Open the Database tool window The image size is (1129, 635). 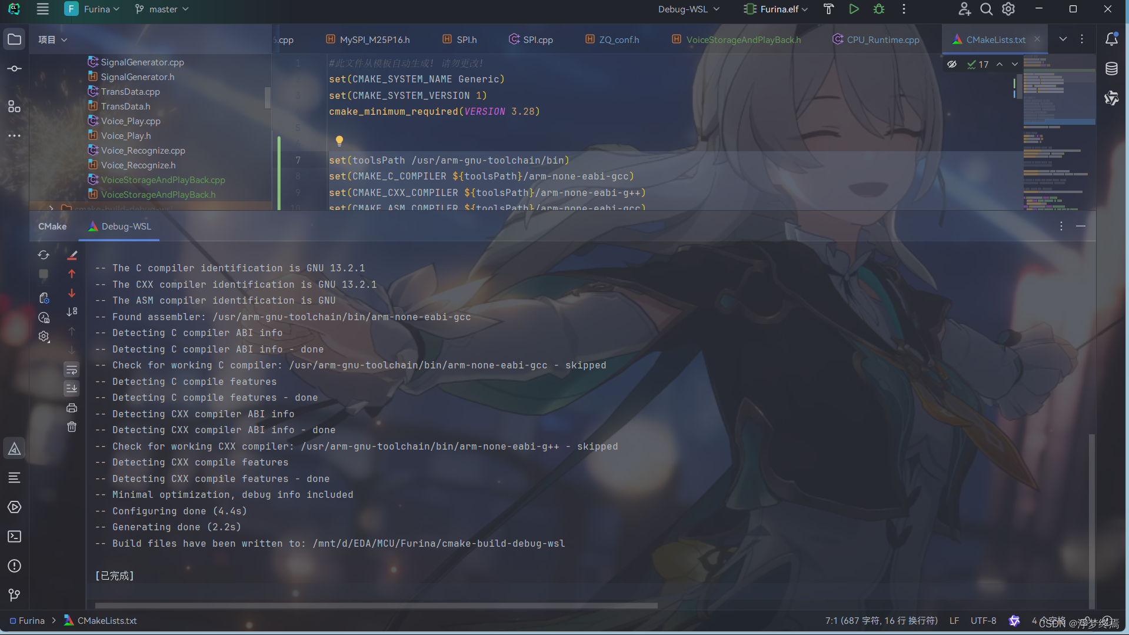click(x=1111, y=69)
